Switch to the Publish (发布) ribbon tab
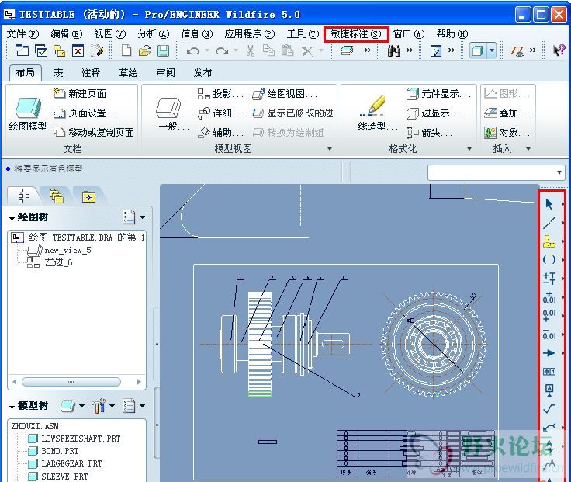Image resolution: width=571 pixels, height=482 pixels. pyautogui.click(x=202, y=72)
